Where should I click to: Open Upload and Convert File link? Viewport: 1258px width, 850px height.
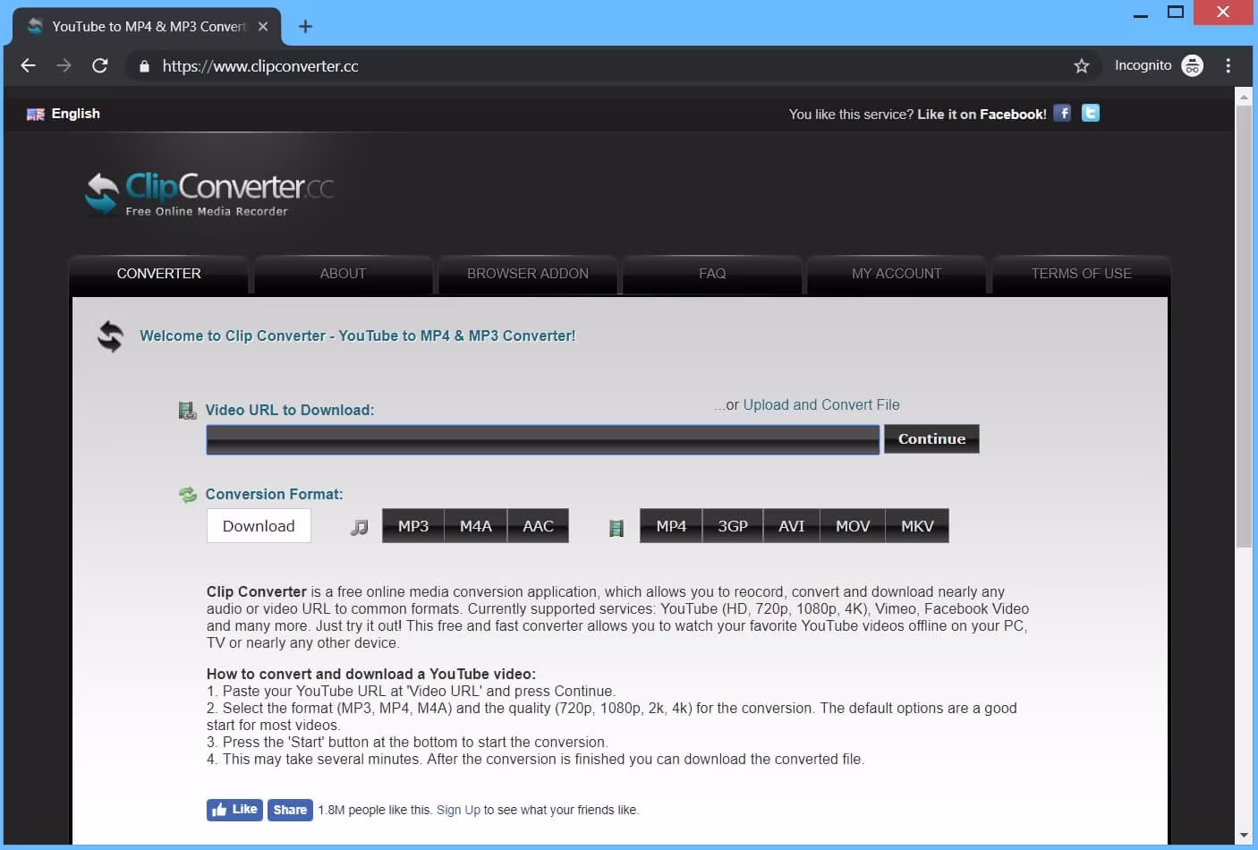tap(821, 404)
